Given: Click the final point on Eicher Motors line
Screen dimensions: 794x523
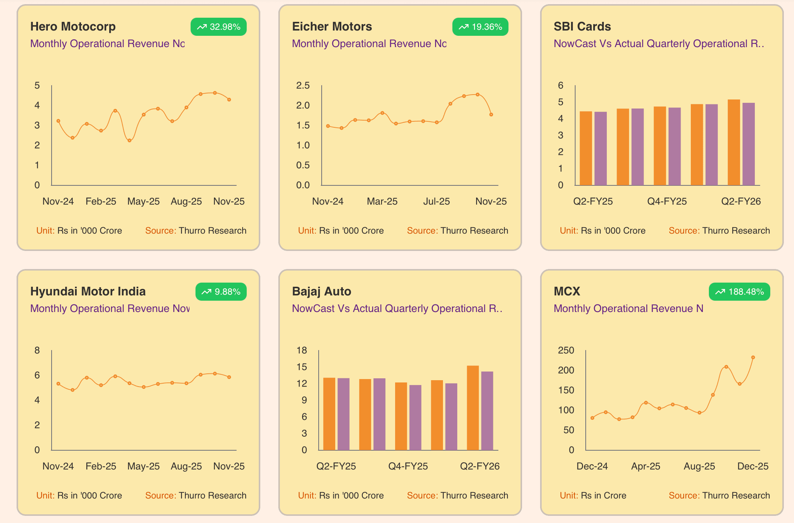Looking at the screenshot, I should pyautogui.click(x=491, y=115).
